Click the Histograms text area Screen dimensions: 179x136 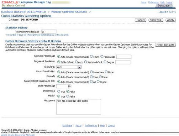coord(79,107)
